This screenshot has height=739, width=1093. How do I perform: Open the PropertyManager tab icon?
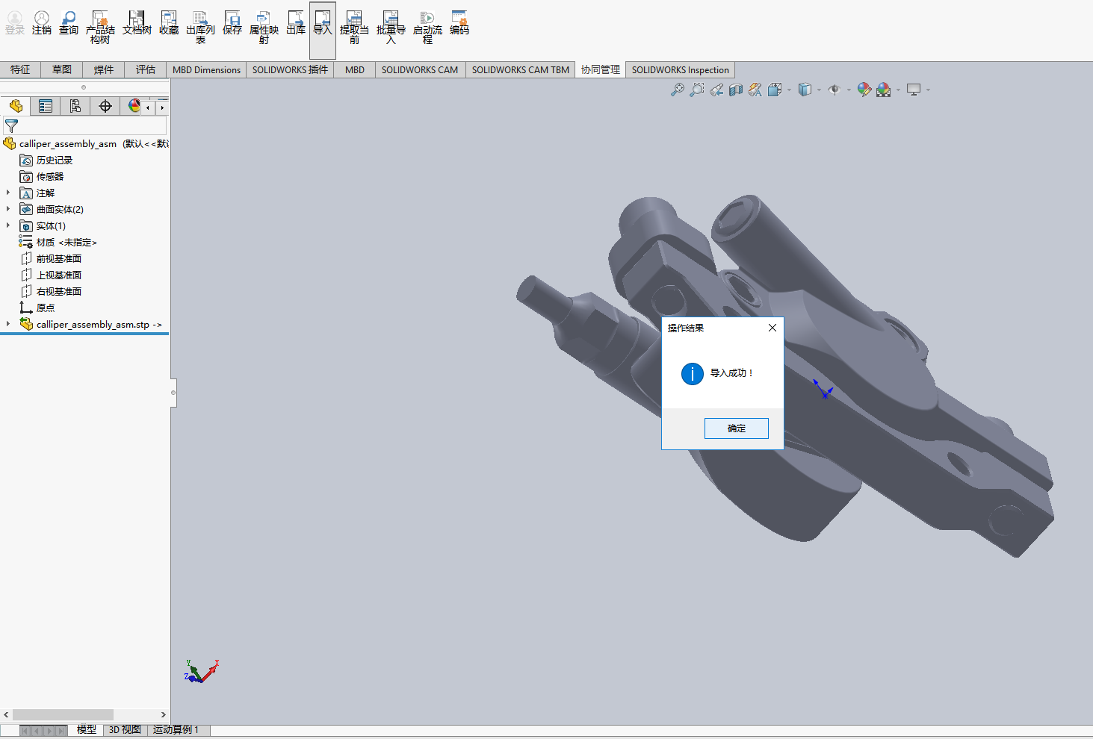click(x=46, y=106)
